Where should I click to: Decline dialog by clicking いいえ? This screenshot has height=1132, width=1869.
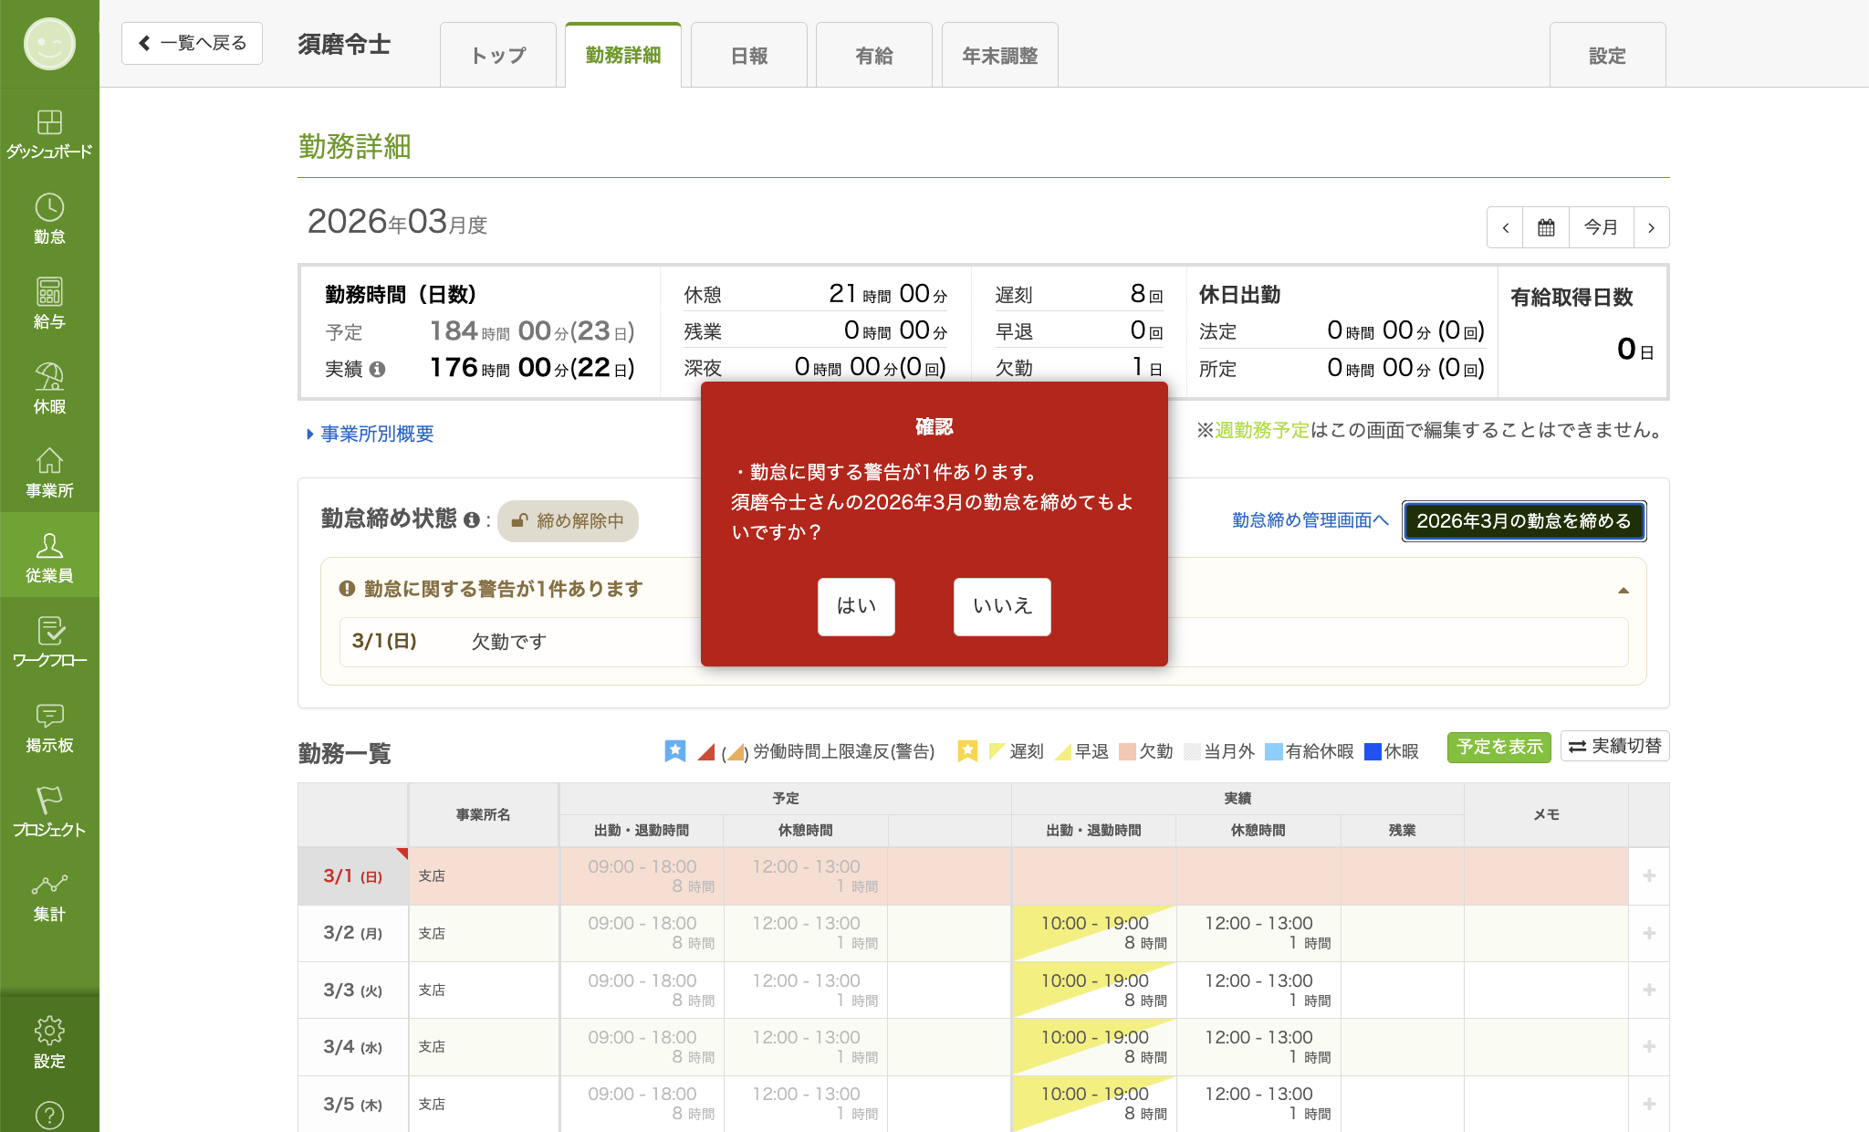click(x=1002, y=606)
